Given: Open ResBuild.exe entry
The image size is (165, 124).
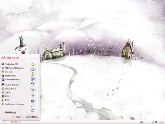Looking at the screenshot, I should click(9, 76).
